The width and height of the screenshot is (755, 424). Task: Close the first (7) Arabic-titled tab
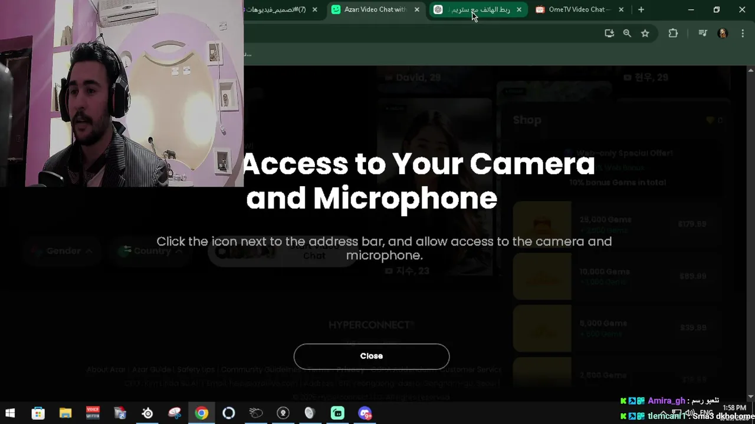[x=315, y=9]
